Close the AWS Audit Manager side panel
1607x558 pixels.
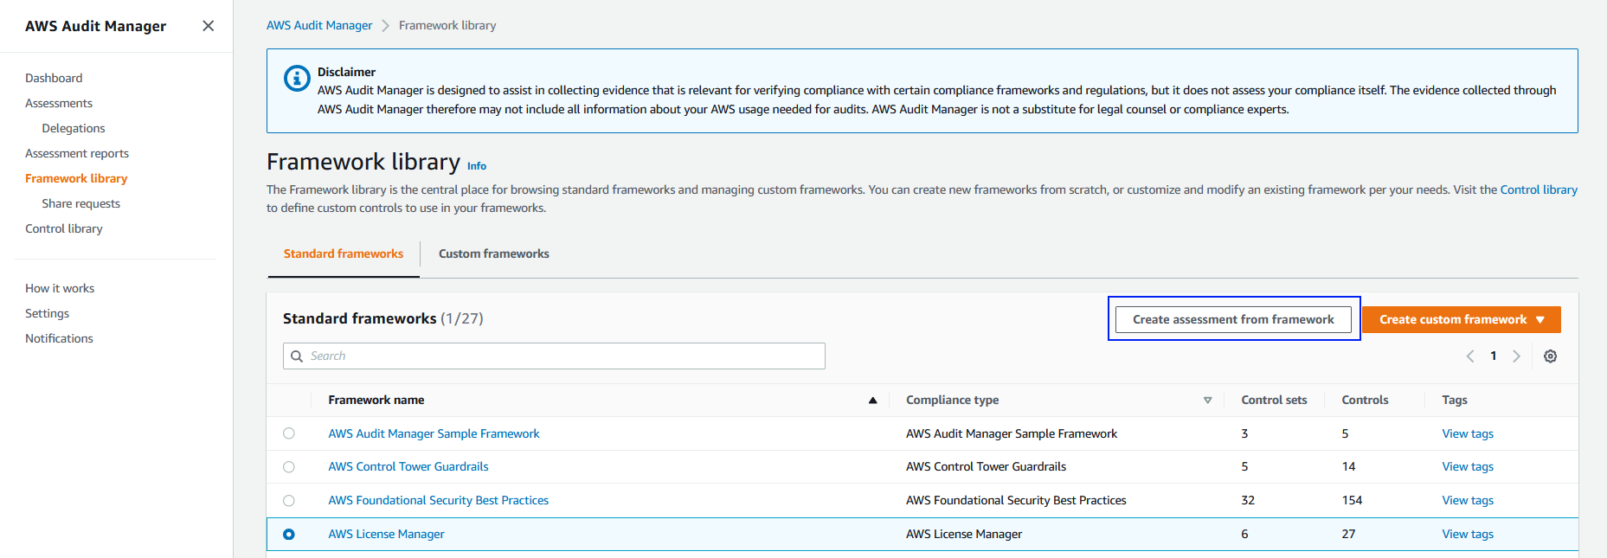tap(208, 26)
